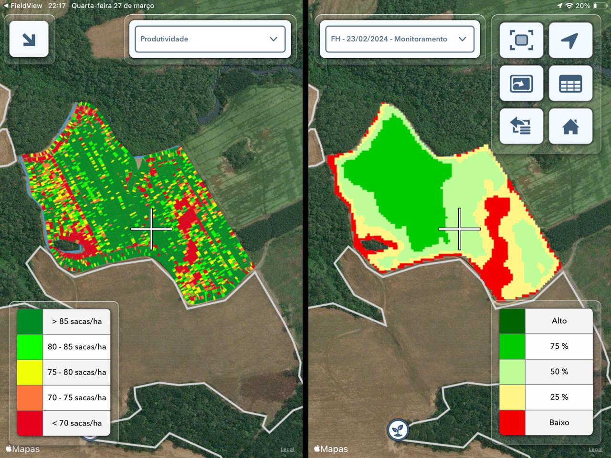Click the diagonal arrow collapse icon top-left

tap(29, 40)
